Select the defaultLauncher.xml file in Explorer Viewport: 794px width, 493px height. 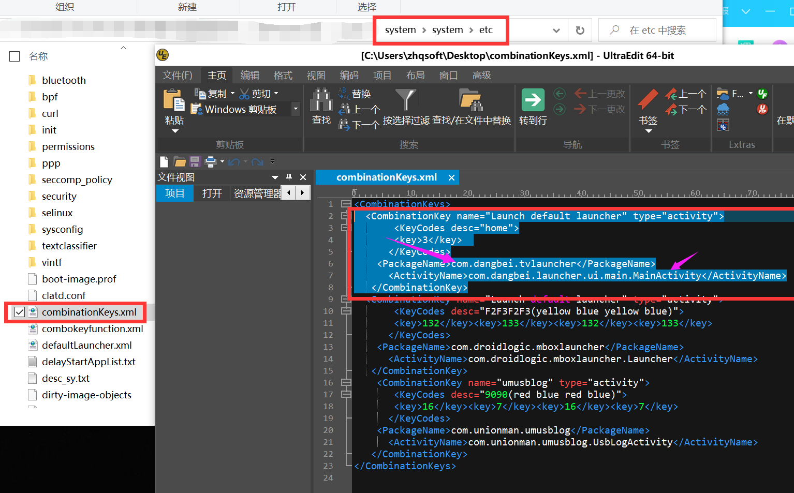[87, 346]
